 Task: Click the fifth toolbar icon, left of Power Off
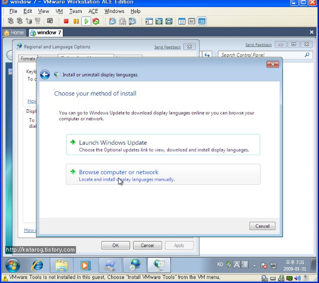tap(50, 21)
